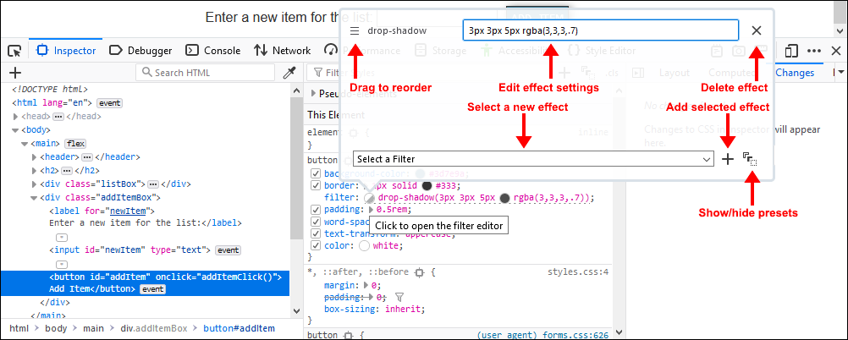Click the Search HTML box
The width and height of the screenshot is (848, 340).
(206, 73)
